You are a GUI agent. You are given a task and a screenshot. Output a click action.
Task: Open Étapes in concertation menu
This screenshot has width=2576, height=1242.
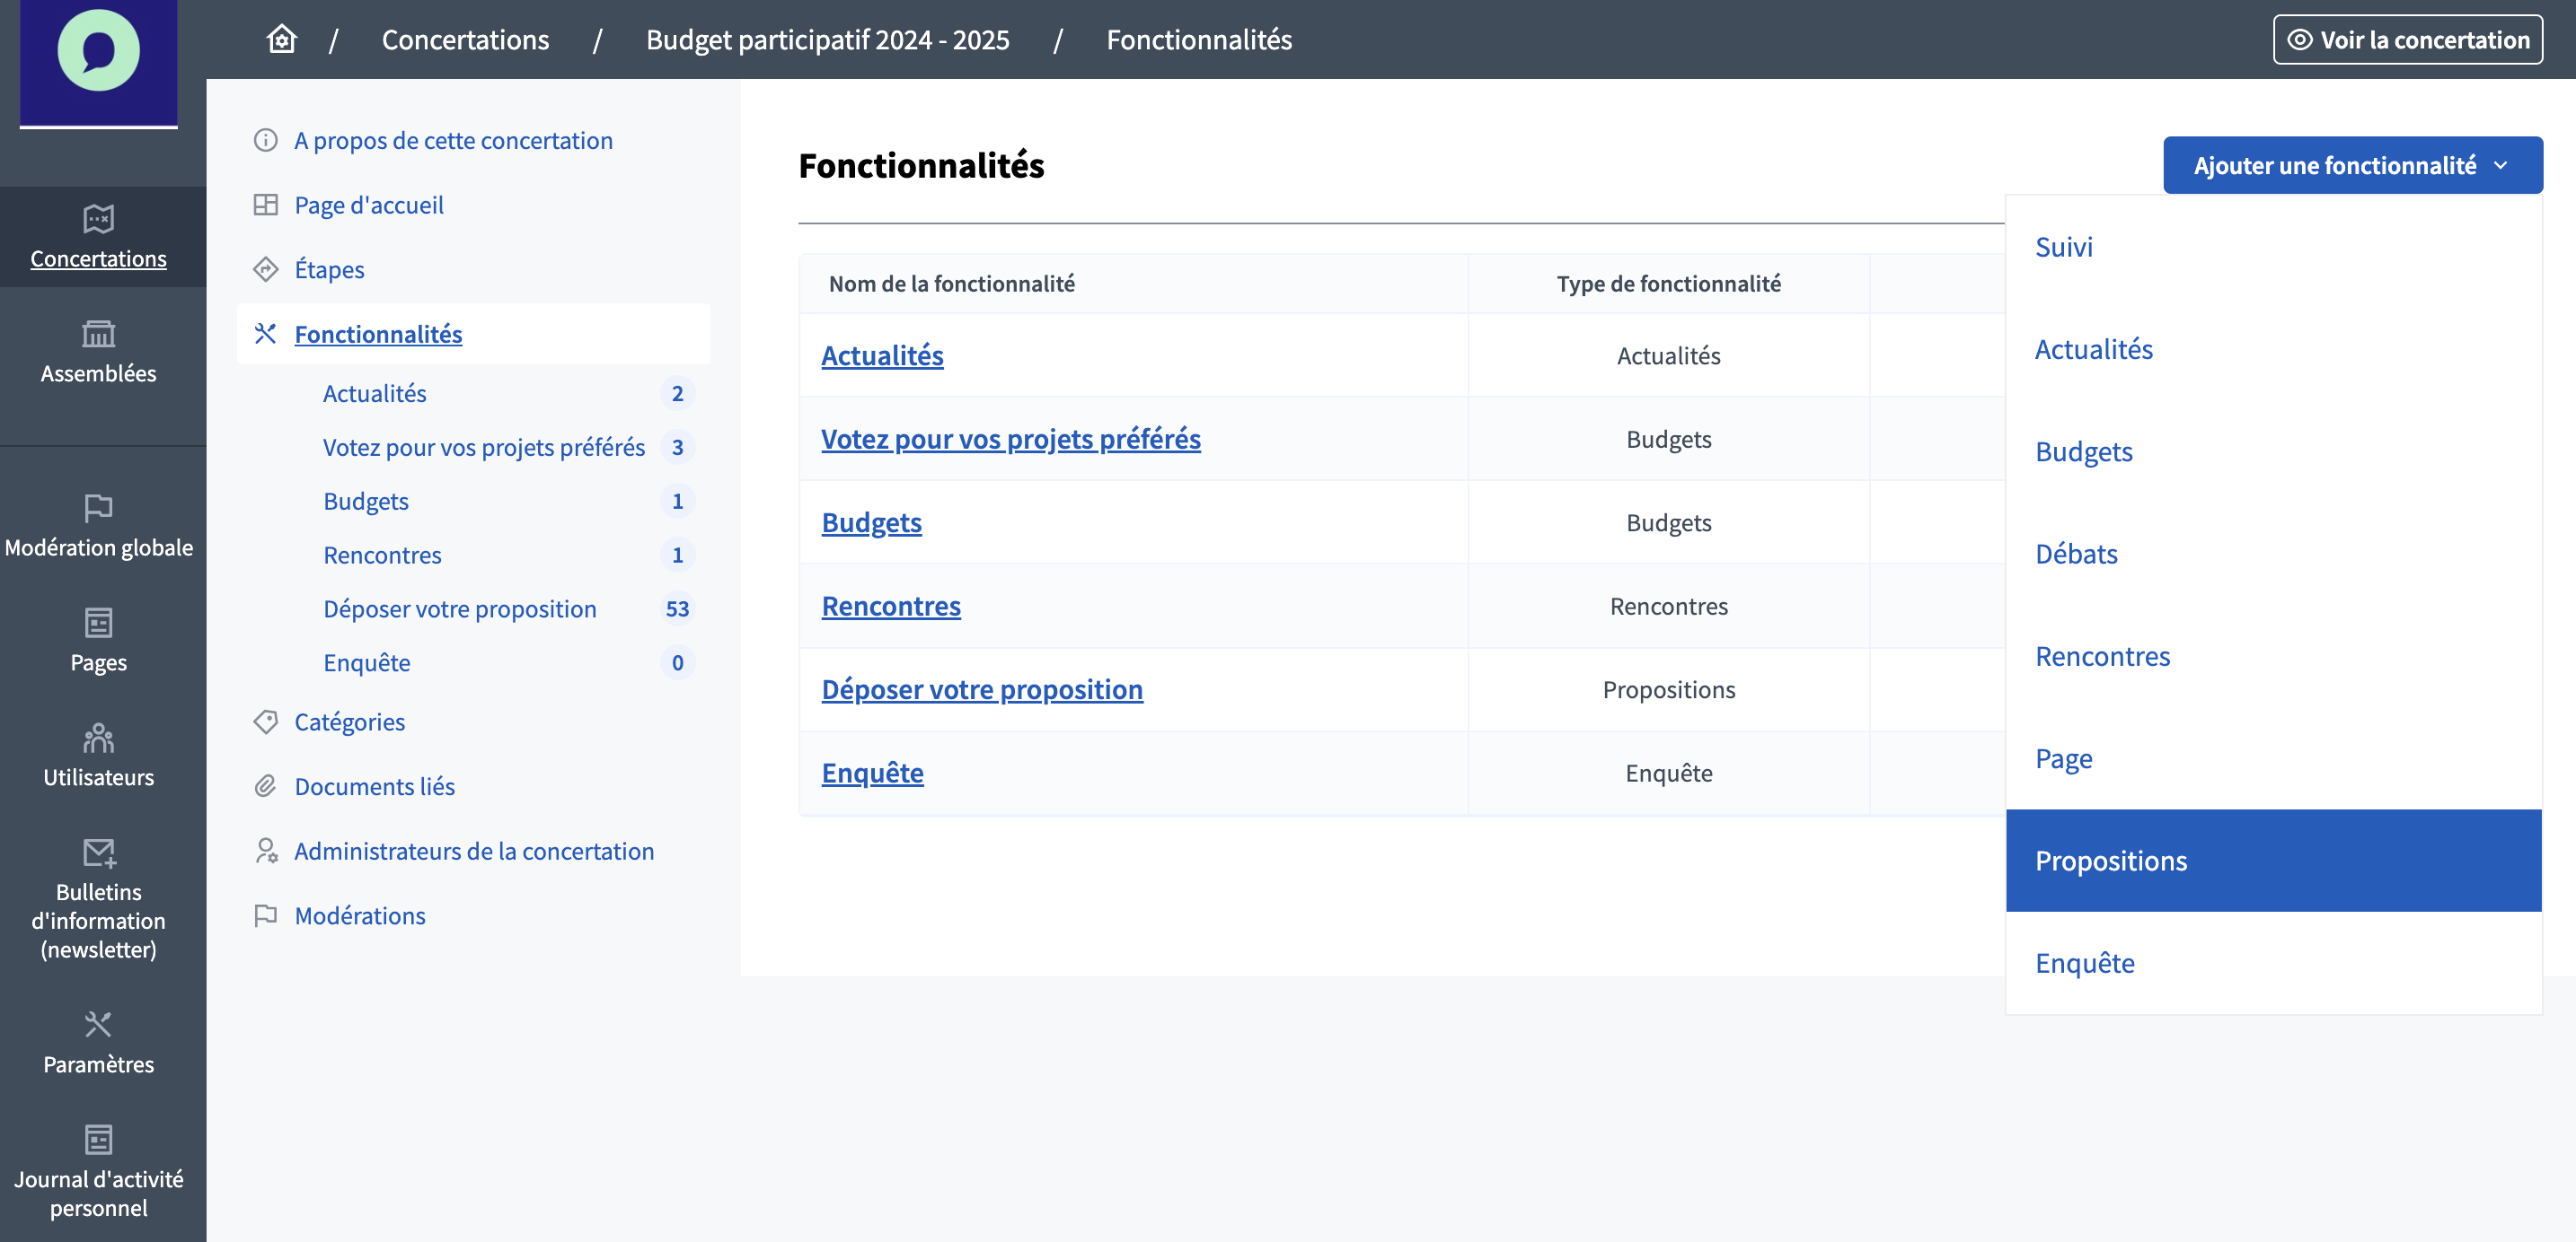point(329,269)
